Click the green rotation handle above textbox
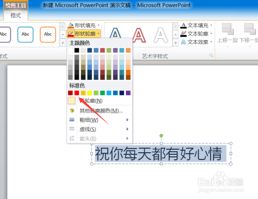258x199 pixels. pos(161,136)
